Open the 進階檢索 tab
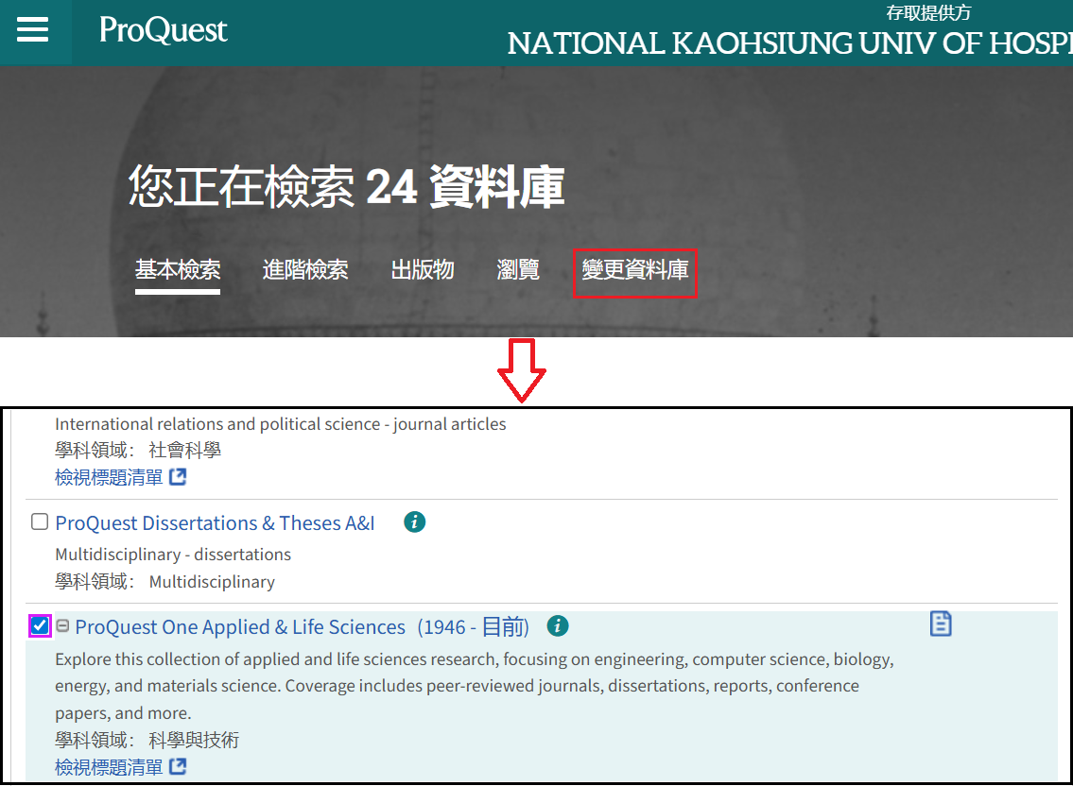The image size is (1073, 786). [x=305, y=270]
